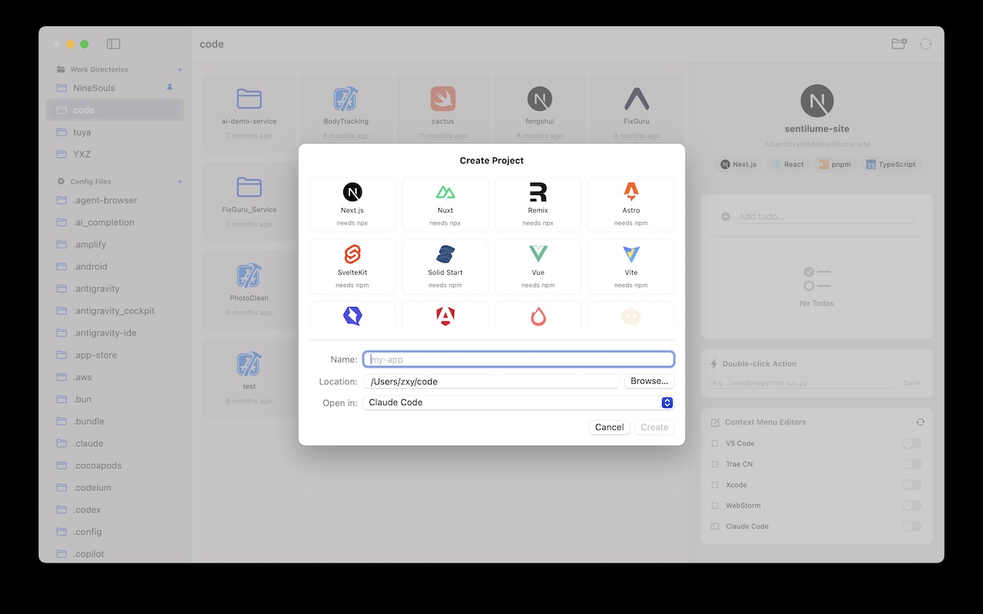Image resolution: width=983 pixels, height=614 pixels.
Task: Focus the project Name field
Action: [518, 359]
